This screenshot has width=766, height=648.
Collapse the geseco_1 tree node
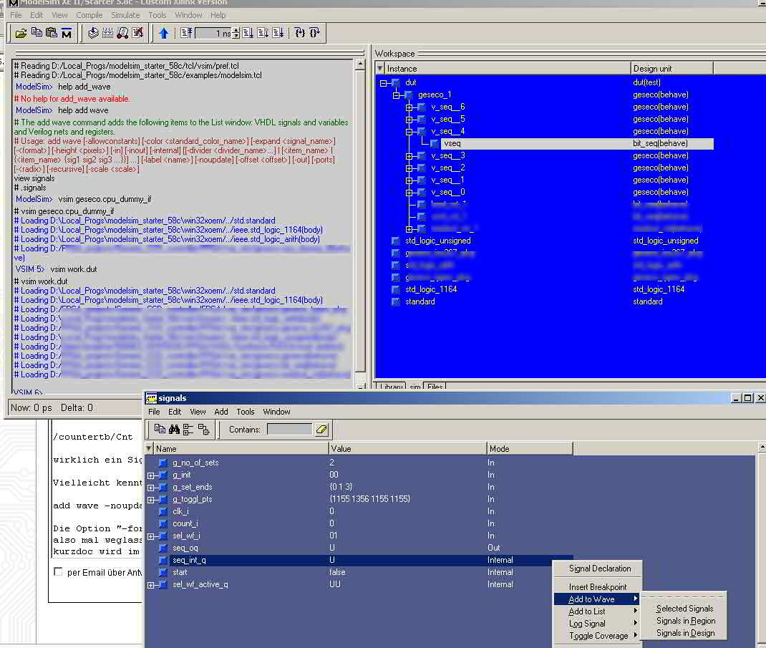(x=396, y=95)
